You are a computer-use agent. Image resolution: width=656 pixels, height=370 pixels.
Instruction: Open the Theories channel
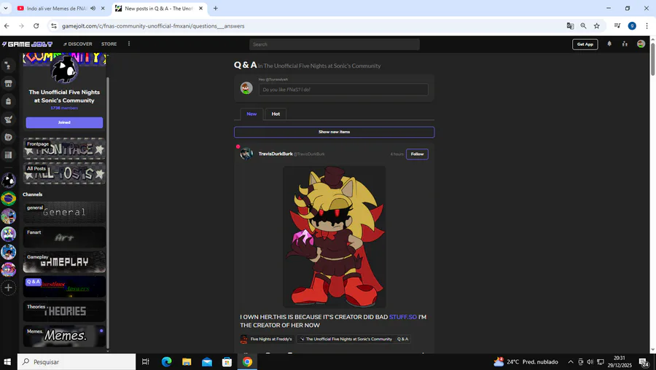[64, 311]
